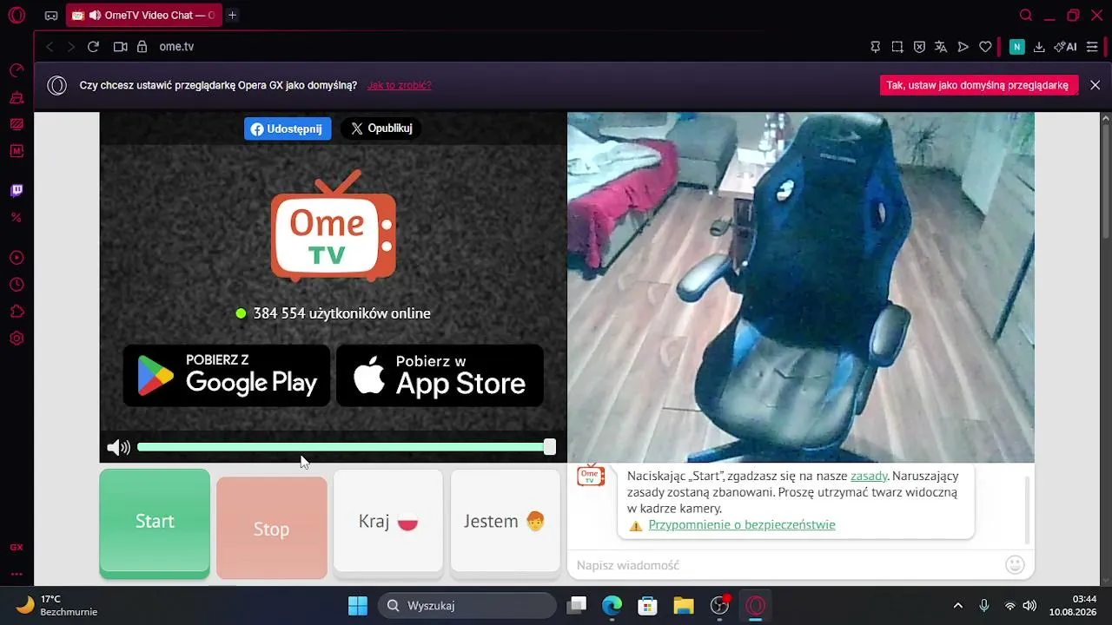Open the App Store download badge

(x=440, y=375)
